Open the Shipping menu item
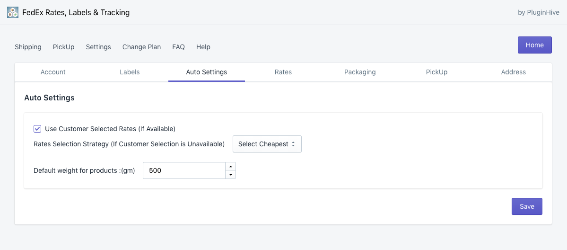This screenshot has height=250, width=567. 28,47
